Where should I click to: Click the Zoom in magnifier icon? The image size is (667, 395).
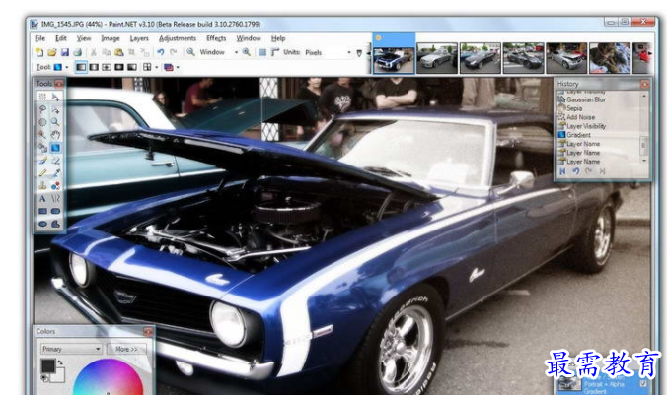[x=246, y=52]
